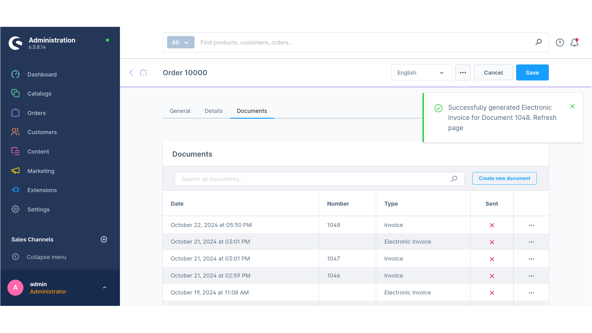This screenshot has height=333, width=592.
Task: Click the Settings gear sidebar icon
Action: 15,209
